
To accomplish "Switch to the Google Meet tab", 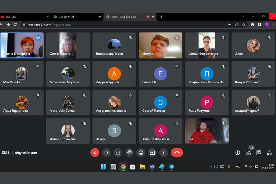I will [x=78, y=17].
